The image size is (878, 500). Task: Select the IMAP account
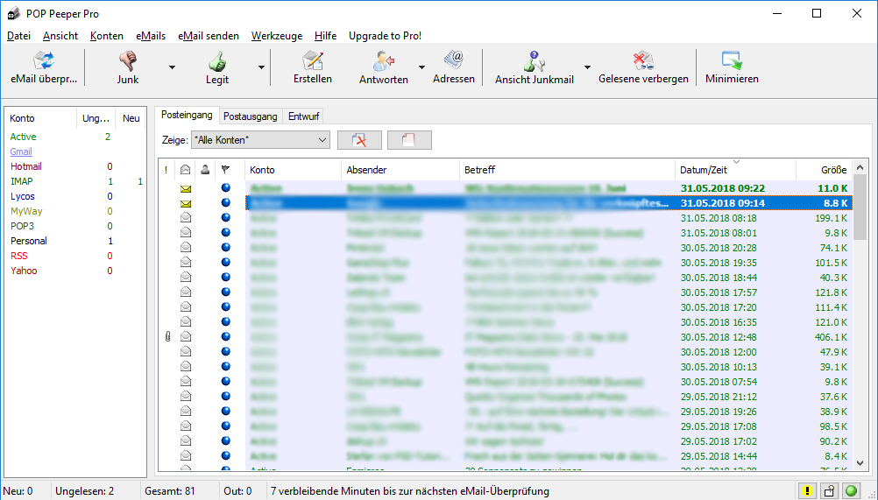[21, 181]
